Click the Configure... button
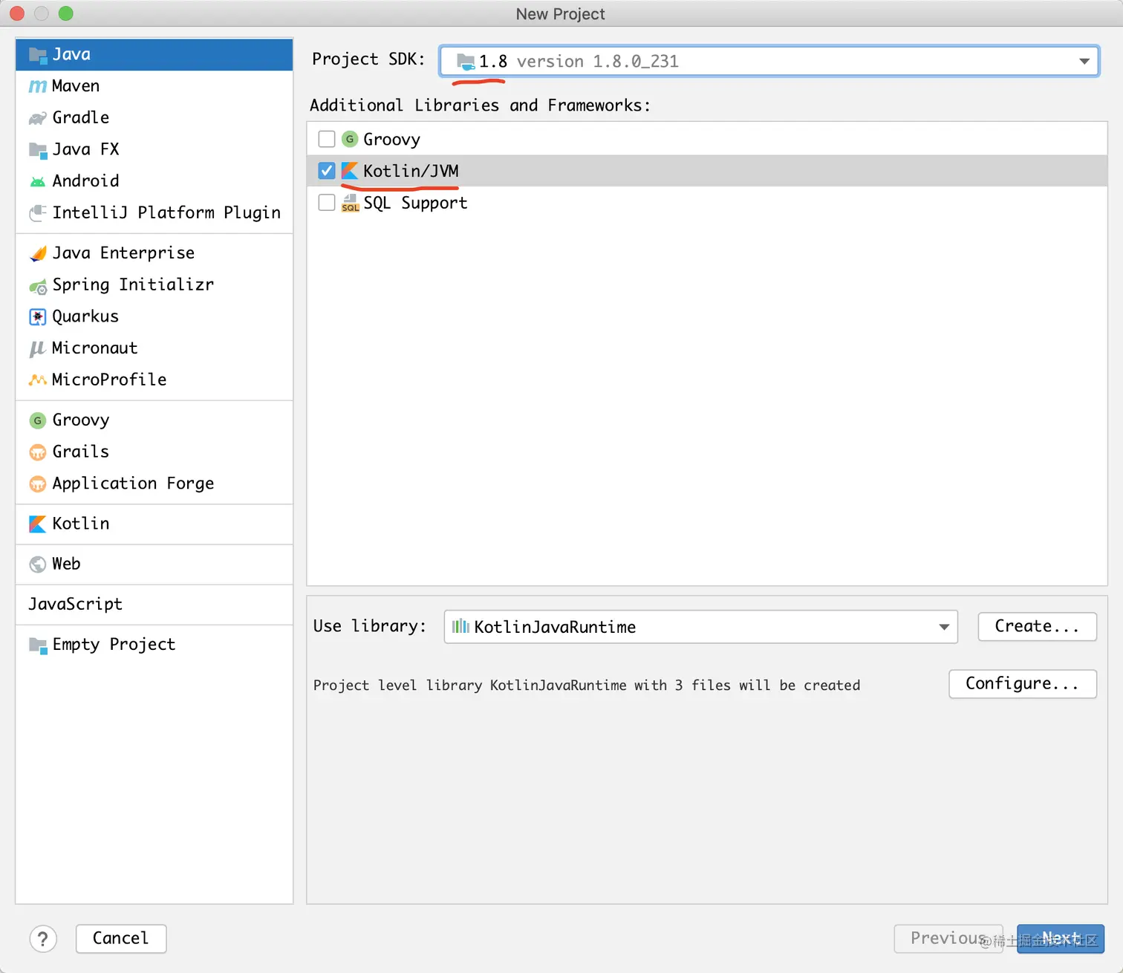Viewport: 1123px width, 973px height. click(1023, 684)
